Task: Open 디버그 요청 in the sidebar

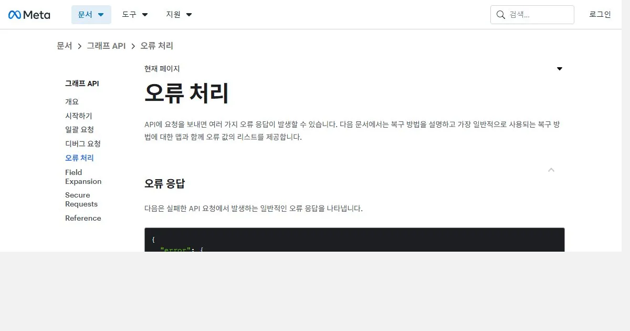Action: [x=83, y=143]
